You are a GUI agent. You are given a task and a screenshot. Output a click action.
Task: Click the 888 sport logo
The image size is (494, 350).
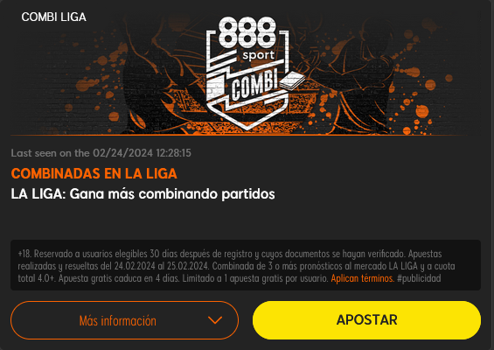tap(247, 38)
